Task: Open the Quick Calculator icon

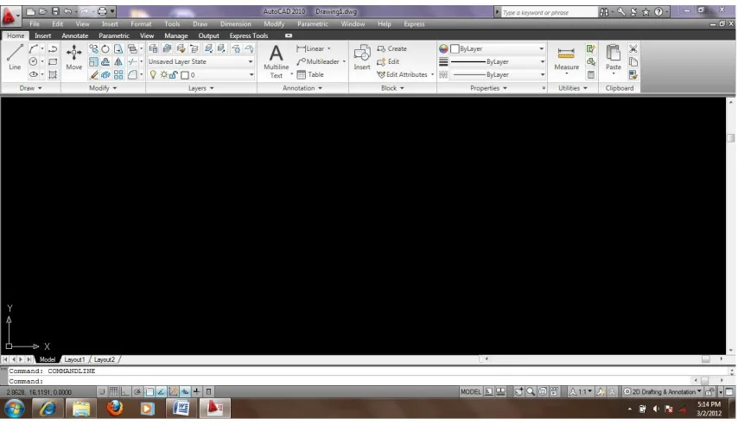Action: pos(591,75)
